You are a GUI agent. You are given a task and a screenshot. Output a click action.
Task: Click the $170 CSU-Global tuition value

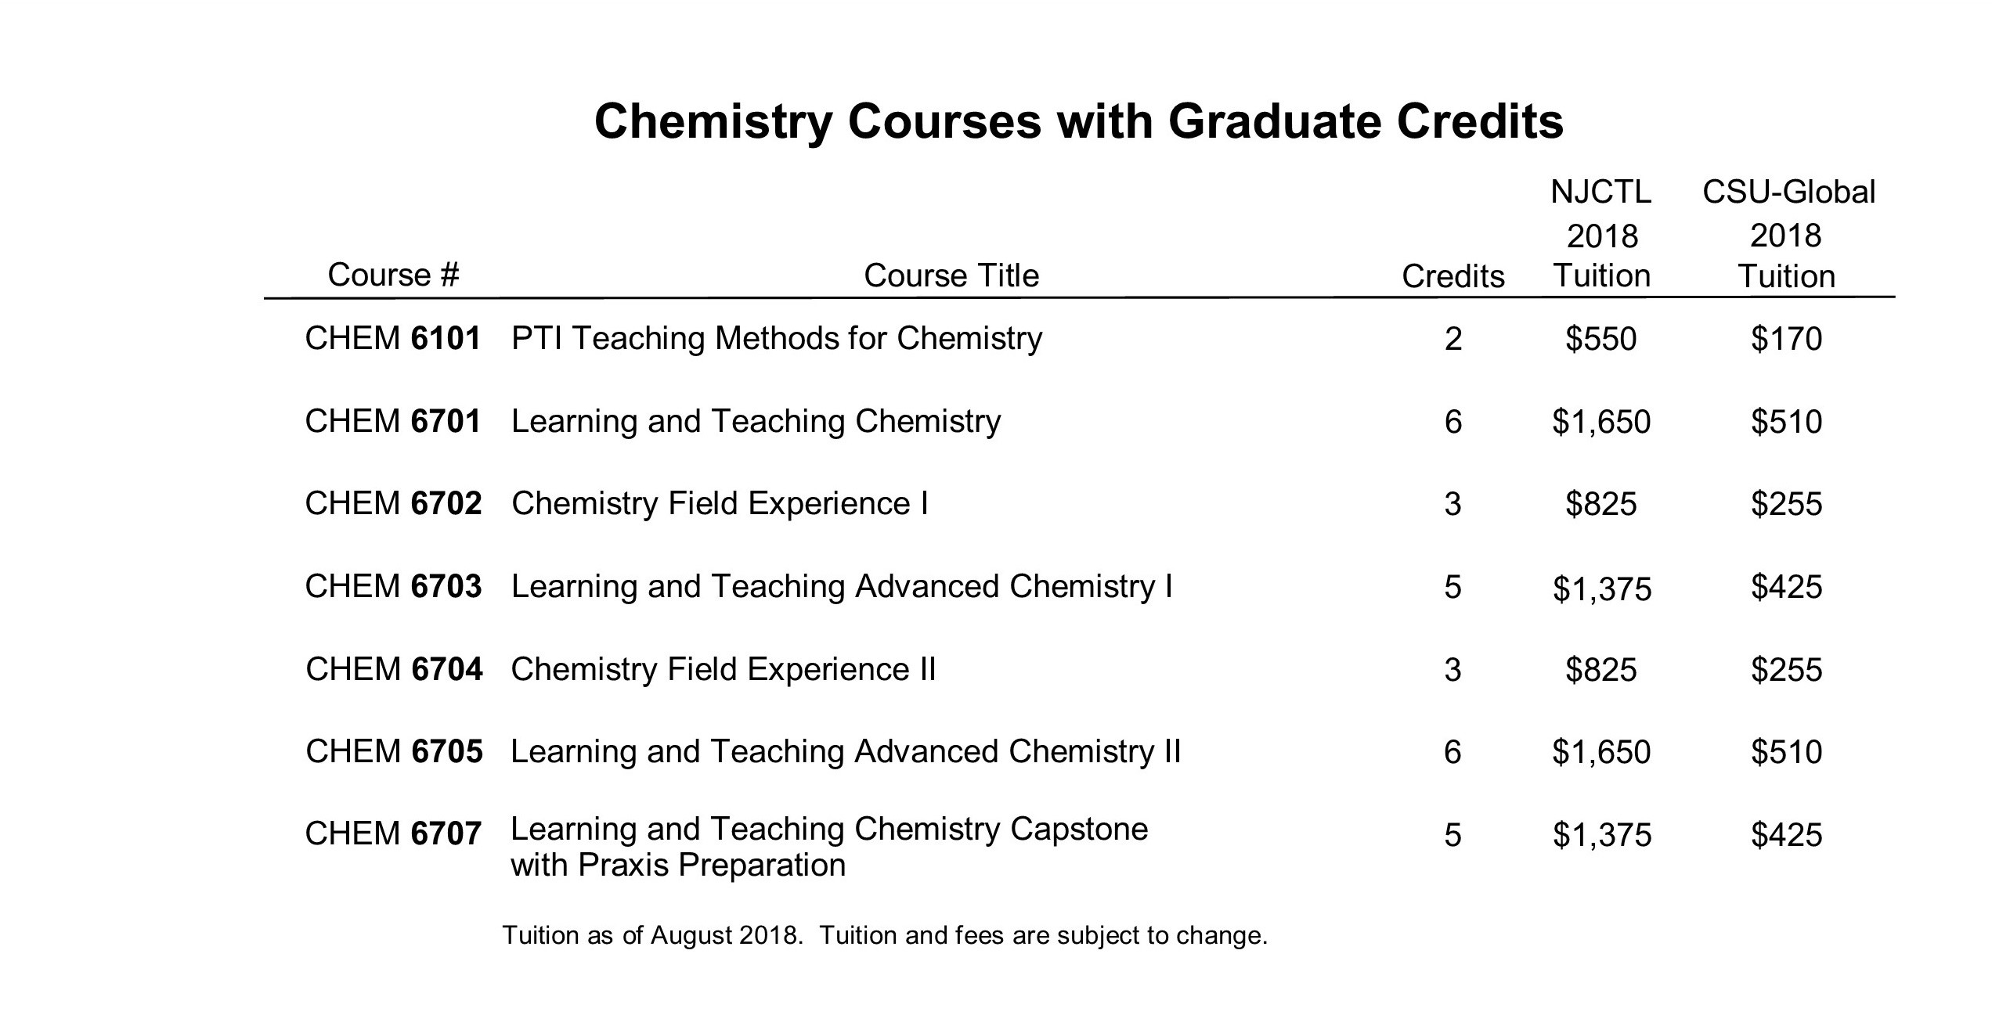(1787, 340)
